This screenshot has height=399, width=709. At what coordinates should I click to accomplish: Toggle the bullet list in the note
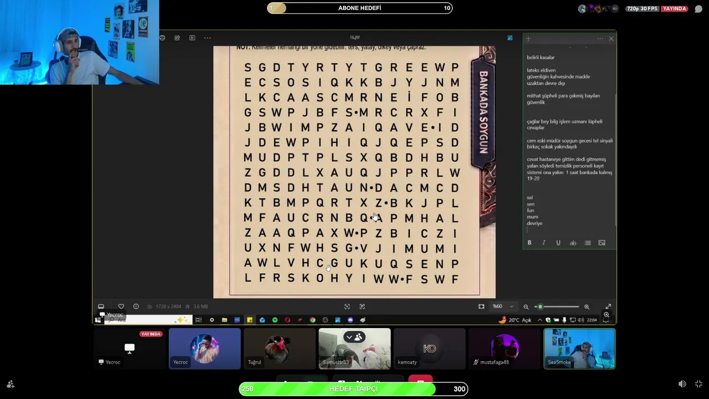[x=588, y=243]
